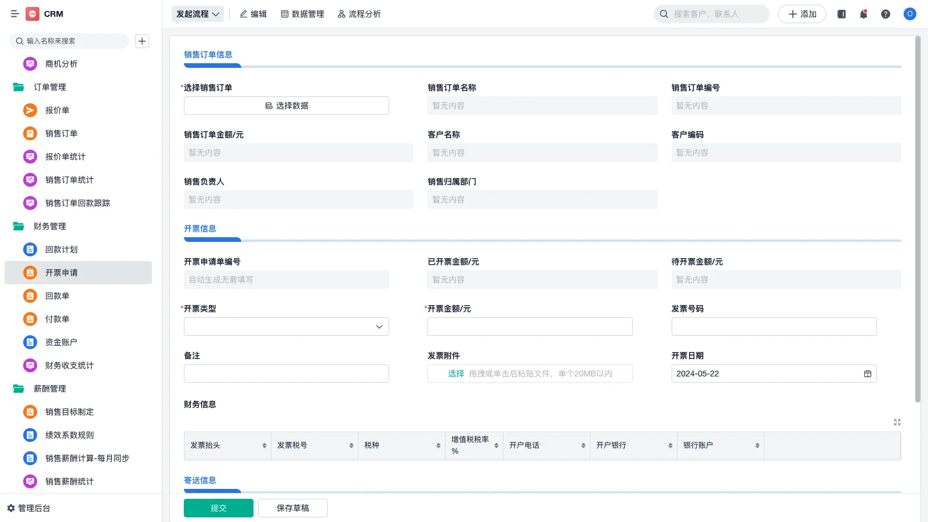Viewport: 928px width, 522px height.
Task: Click the 编辑 menu item in the toolbar
Action: click(253, 14)
